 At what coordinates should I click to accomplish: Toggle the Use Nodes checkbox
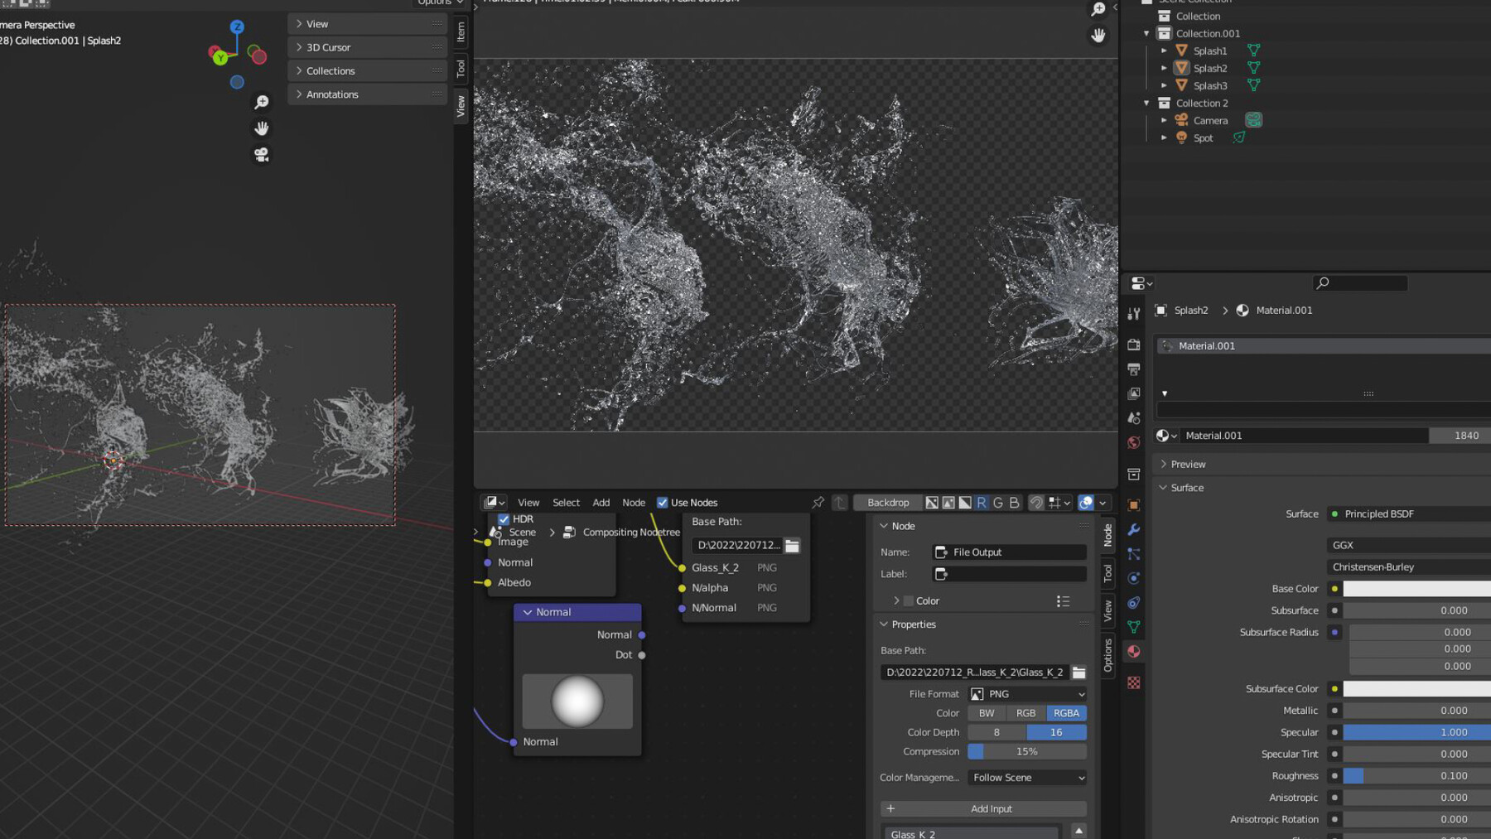pos(662,502)
